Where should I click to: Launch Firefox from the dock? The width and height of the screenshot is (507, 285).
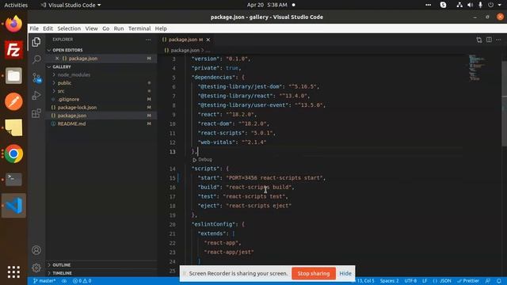pos(13,24)
